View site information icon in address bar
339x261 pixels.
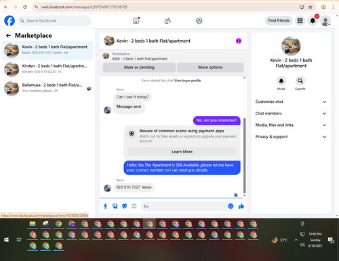[x=36, y=7]
